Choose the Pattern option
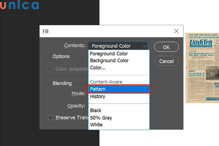The width and height of the screenshot is (219, 146). point(98,89)
